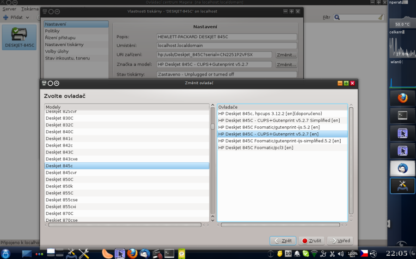
Task: Click the orange slice Clementine icon in taskbar
Action: click(x=107, y=253)
